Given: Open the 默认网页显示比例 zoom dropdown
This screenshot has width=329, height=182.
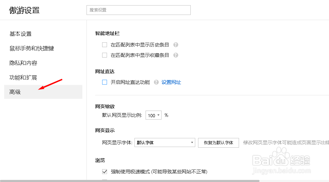Looking at the screenshot, I should pos(154,115).
